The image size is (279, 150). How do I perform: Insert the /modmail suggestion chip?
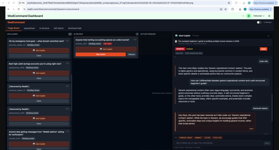point(198,138)
